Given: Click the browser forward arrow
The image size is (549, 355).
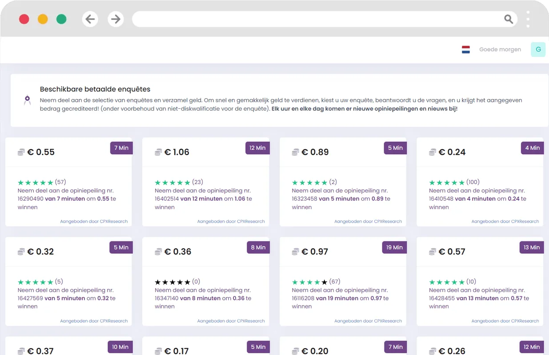Looking at the screenshot, I should click(116, 19).
